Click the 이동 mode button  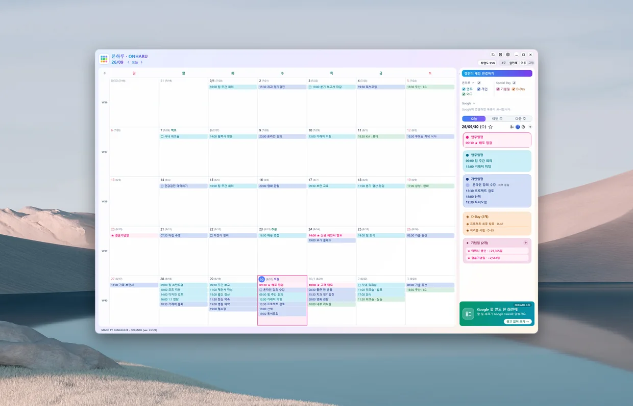point(523,63)
